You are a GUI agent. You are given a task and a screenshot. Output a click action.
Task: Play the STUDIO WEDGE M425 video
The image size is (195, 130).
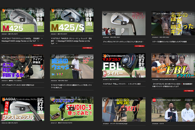(22, 20)
